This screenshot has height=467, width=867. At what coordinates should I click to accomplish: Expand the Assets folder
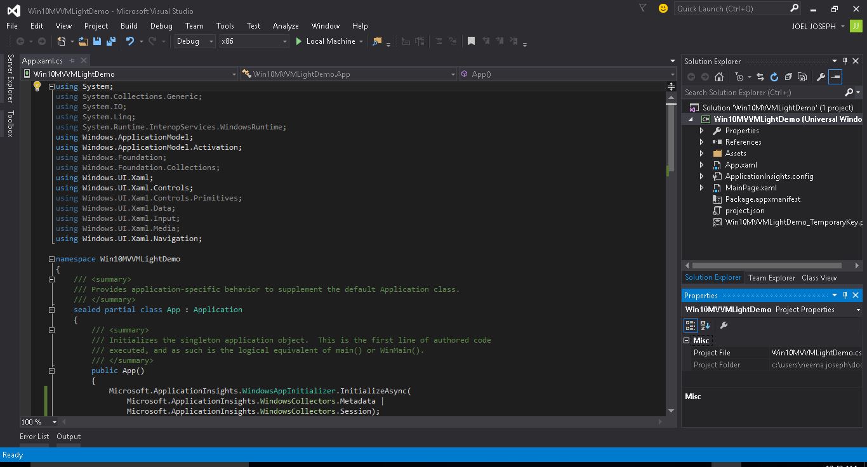(701, 154)
